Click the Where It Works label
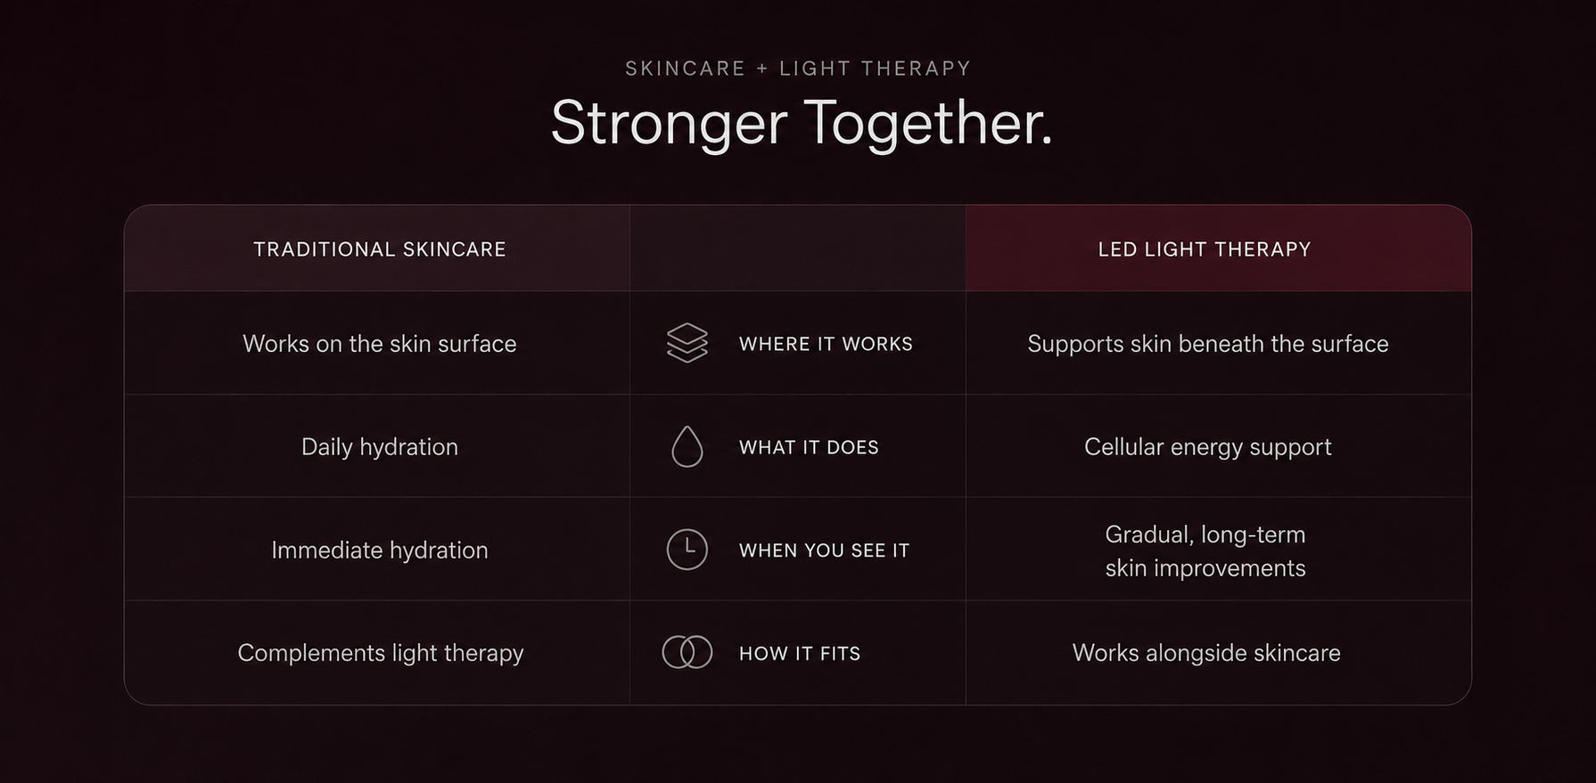The image size is (1596, 783). [x=826, y=344]
